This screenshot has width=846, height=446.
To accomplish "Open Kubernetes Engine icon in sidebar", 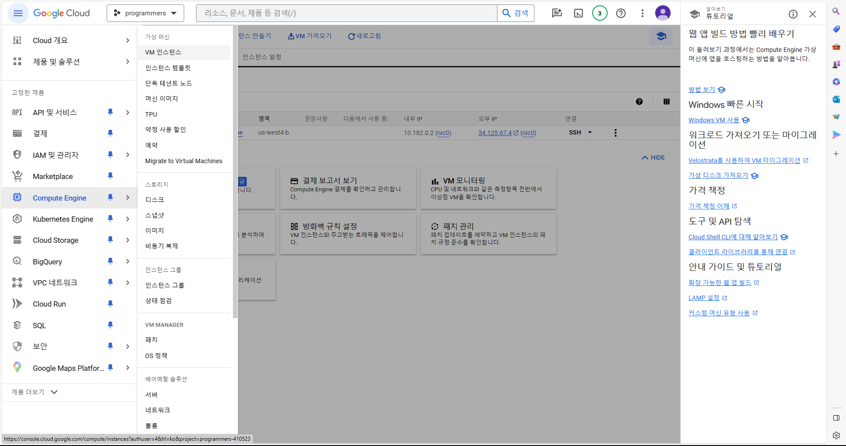I will pyautogui.click(x=17, y=219).
